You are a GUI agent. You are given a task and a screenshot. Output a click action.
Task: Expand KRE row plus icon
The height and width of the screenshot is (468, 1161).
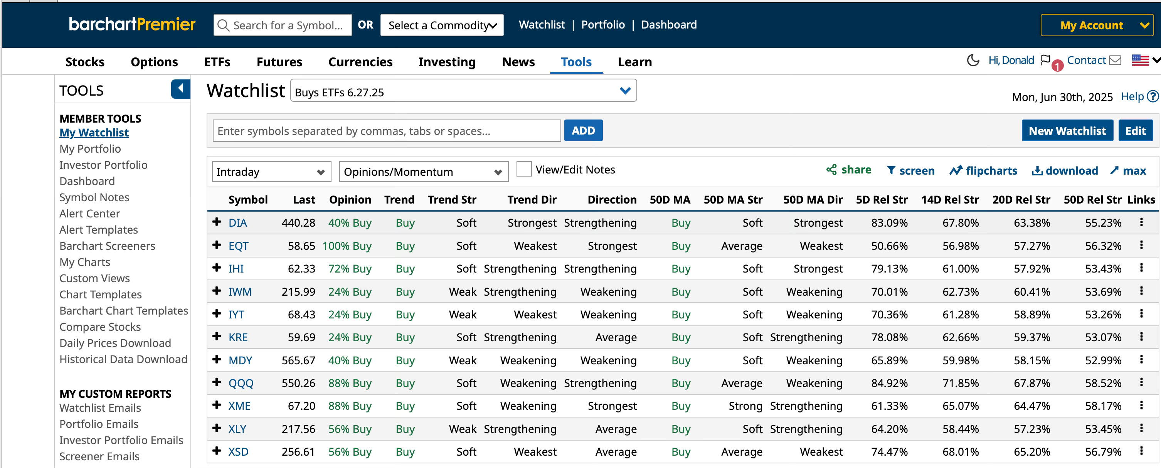click(217, 336)
